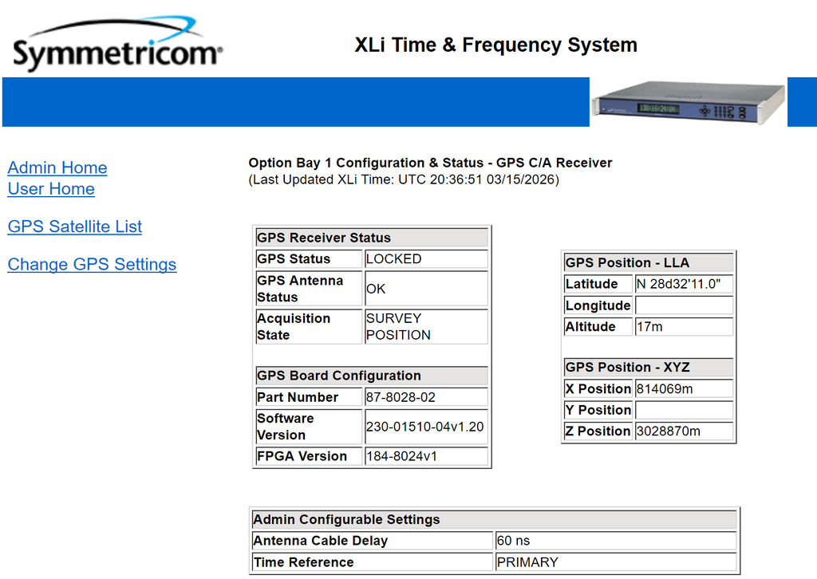Click the Time Reference PRIMARY value
The width and height of the screenshot is (817, 579).
pos(614,562)
